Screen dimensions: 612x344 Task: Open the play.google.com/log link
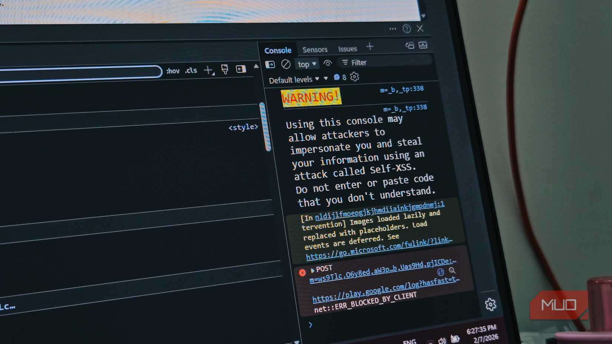(386, 290)
